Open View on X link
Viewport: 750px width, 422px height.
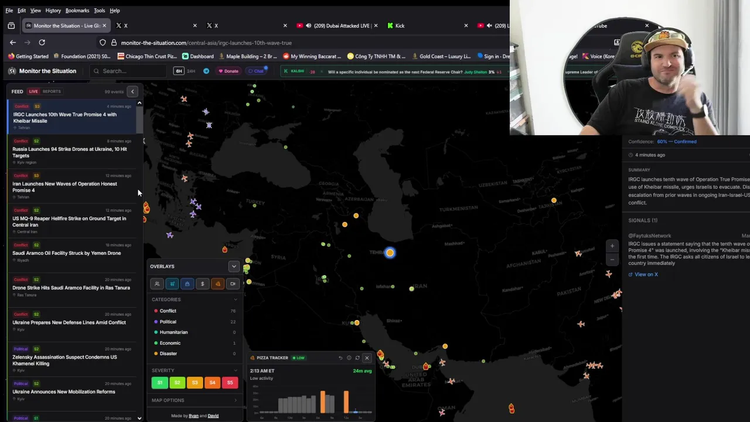(x=643, y=274)
